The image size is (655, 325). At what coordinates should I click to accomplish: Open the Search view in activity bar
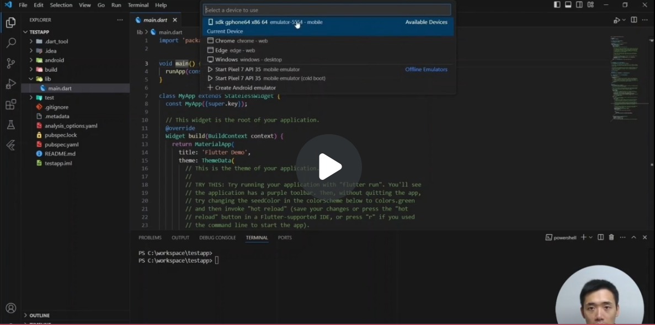click(x=11, y=42)
